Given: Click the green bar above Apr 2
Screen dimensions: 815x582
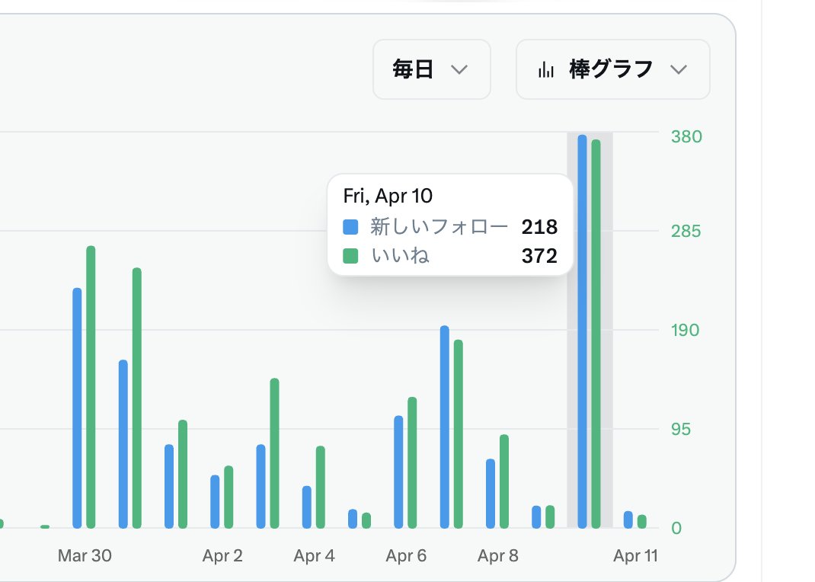Looking at the screenshot, I should [229, 497].
